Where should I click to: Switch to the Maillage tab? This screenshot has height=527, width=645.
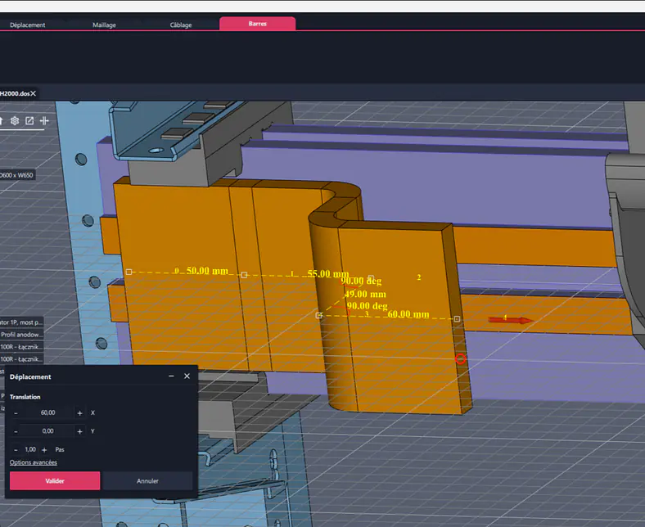pos(104,25)
